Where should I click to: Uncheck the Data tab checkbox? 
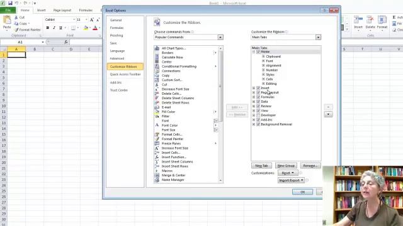258,102
